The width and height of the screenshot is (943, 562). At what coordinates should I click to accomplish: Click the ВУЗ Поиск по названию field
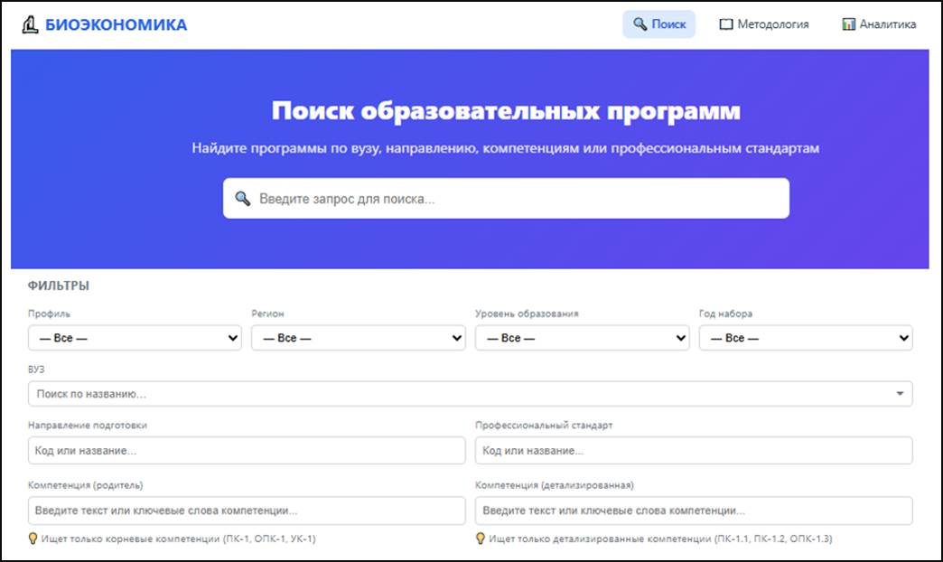(x=471, y=394)
